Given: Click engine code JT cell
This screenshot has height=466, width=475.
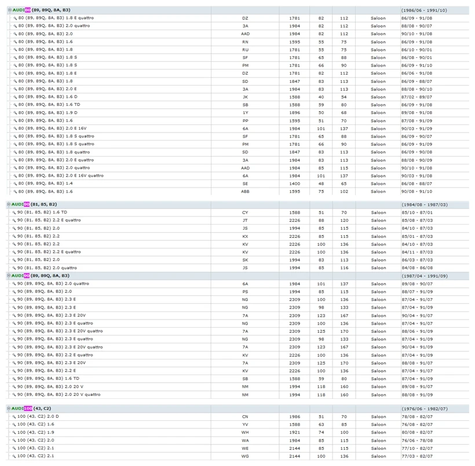Looking at the screenshot, I should pos(245,221).
